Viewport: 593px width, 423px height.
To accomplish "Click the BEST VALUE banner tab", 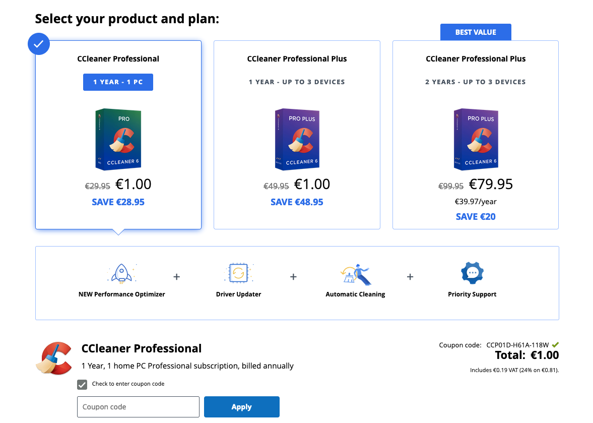I will [x=476, y=32].
